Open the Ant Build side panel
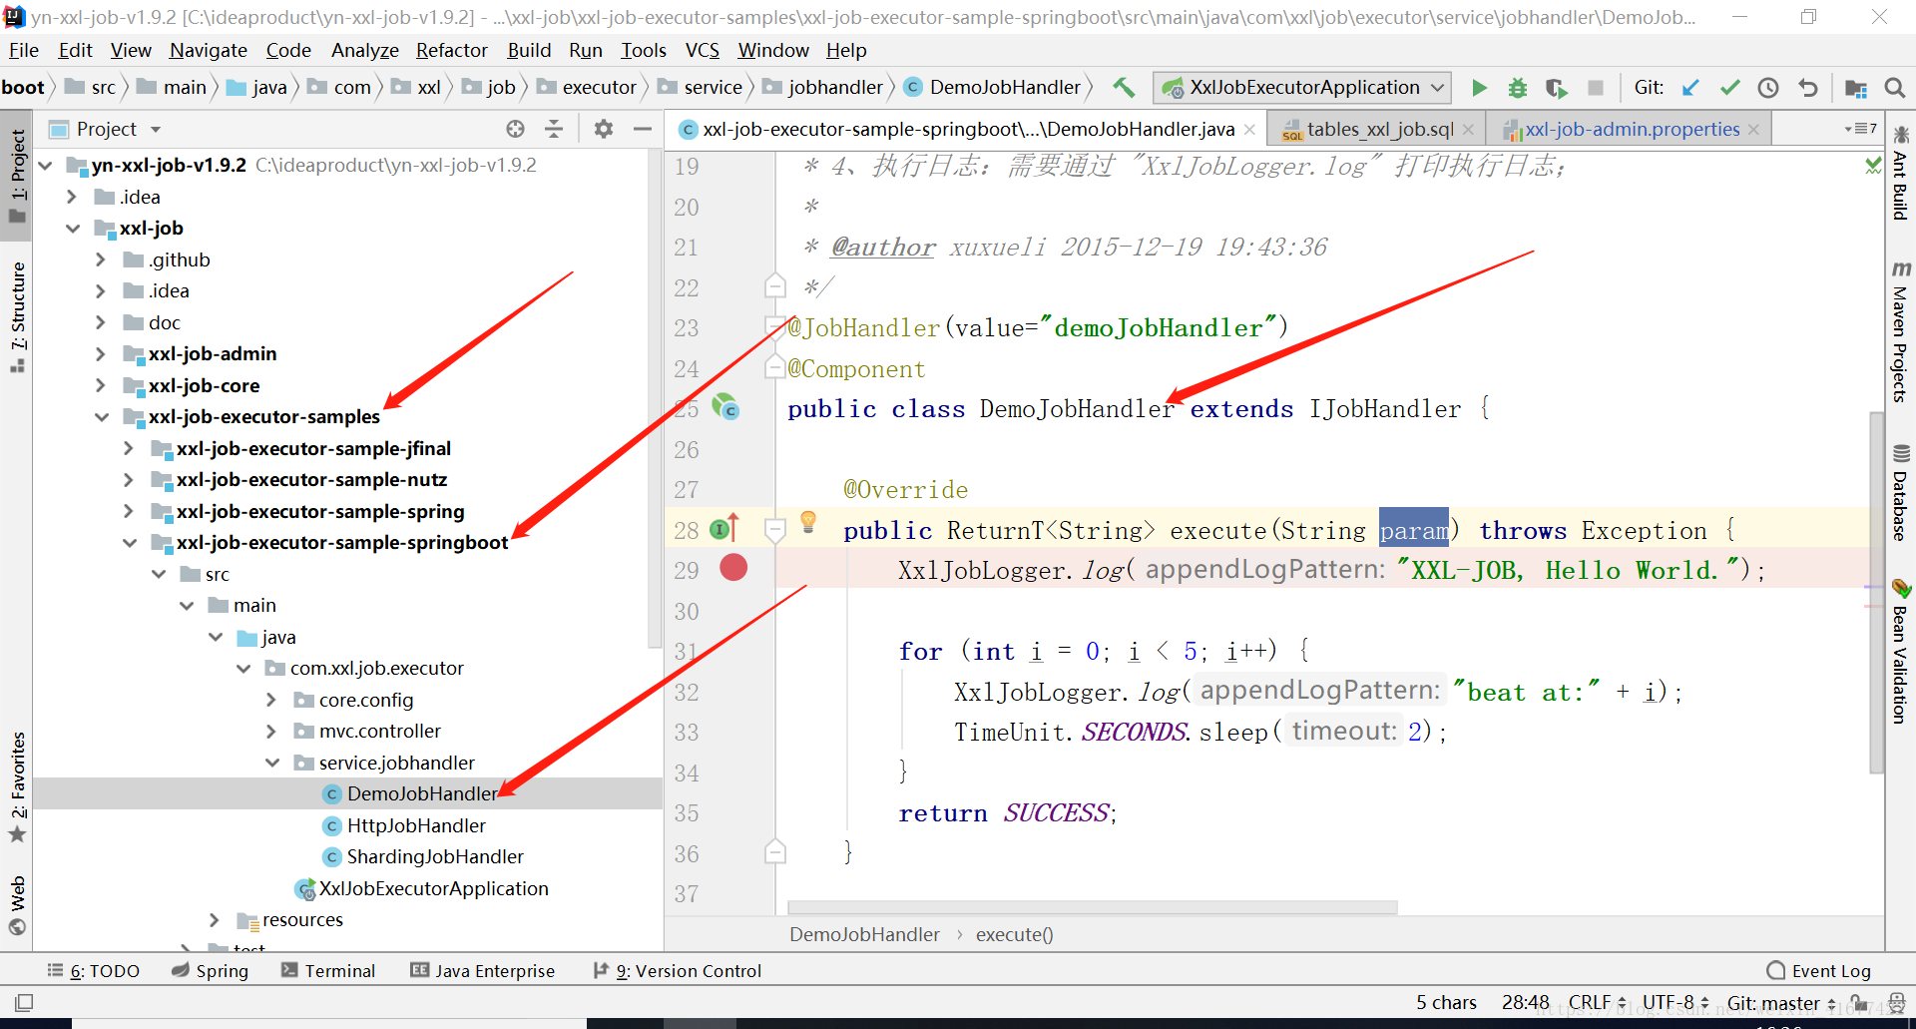The height and width of the screenshot is (1029, 1916). point(1900,173)
